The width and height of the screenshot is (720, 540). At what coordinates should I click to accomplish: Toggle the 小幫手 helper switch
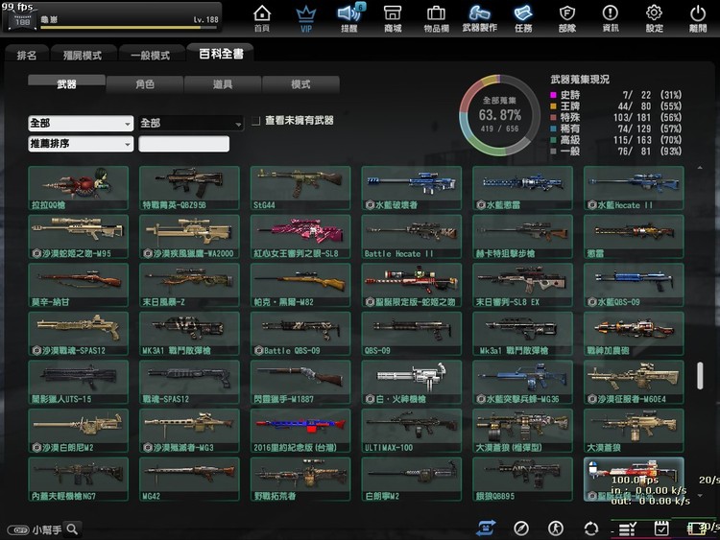tap(18, 529)
